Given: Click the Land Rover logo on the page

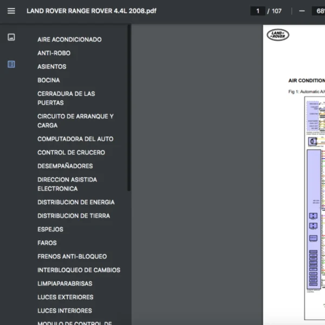Looking at the screenshot, I should (x=278, y=35).
